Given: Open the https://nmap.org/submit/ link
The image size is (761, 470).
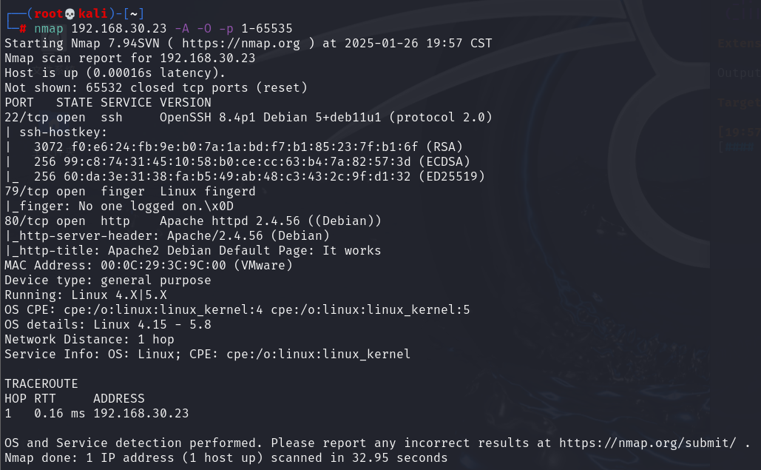Looking at the screenshot, I should click(647, 443).
